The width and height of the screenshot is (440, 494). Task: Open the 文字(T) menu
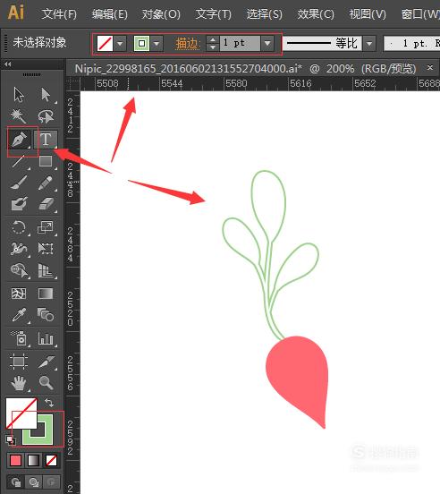click(x=213, y=14)
